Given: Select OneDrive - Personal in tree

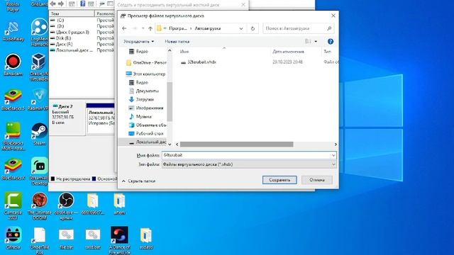Looking at the screenshot, I should pos(146,62).
